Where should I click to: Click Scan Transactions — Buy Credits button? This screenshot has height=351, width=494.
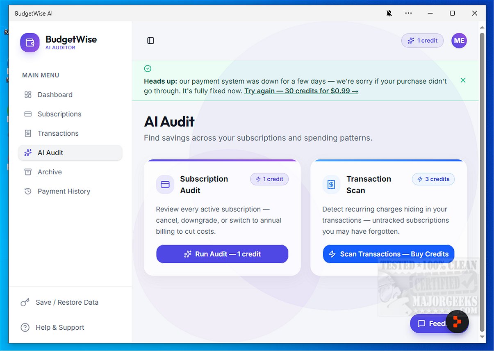pos(389,254)
